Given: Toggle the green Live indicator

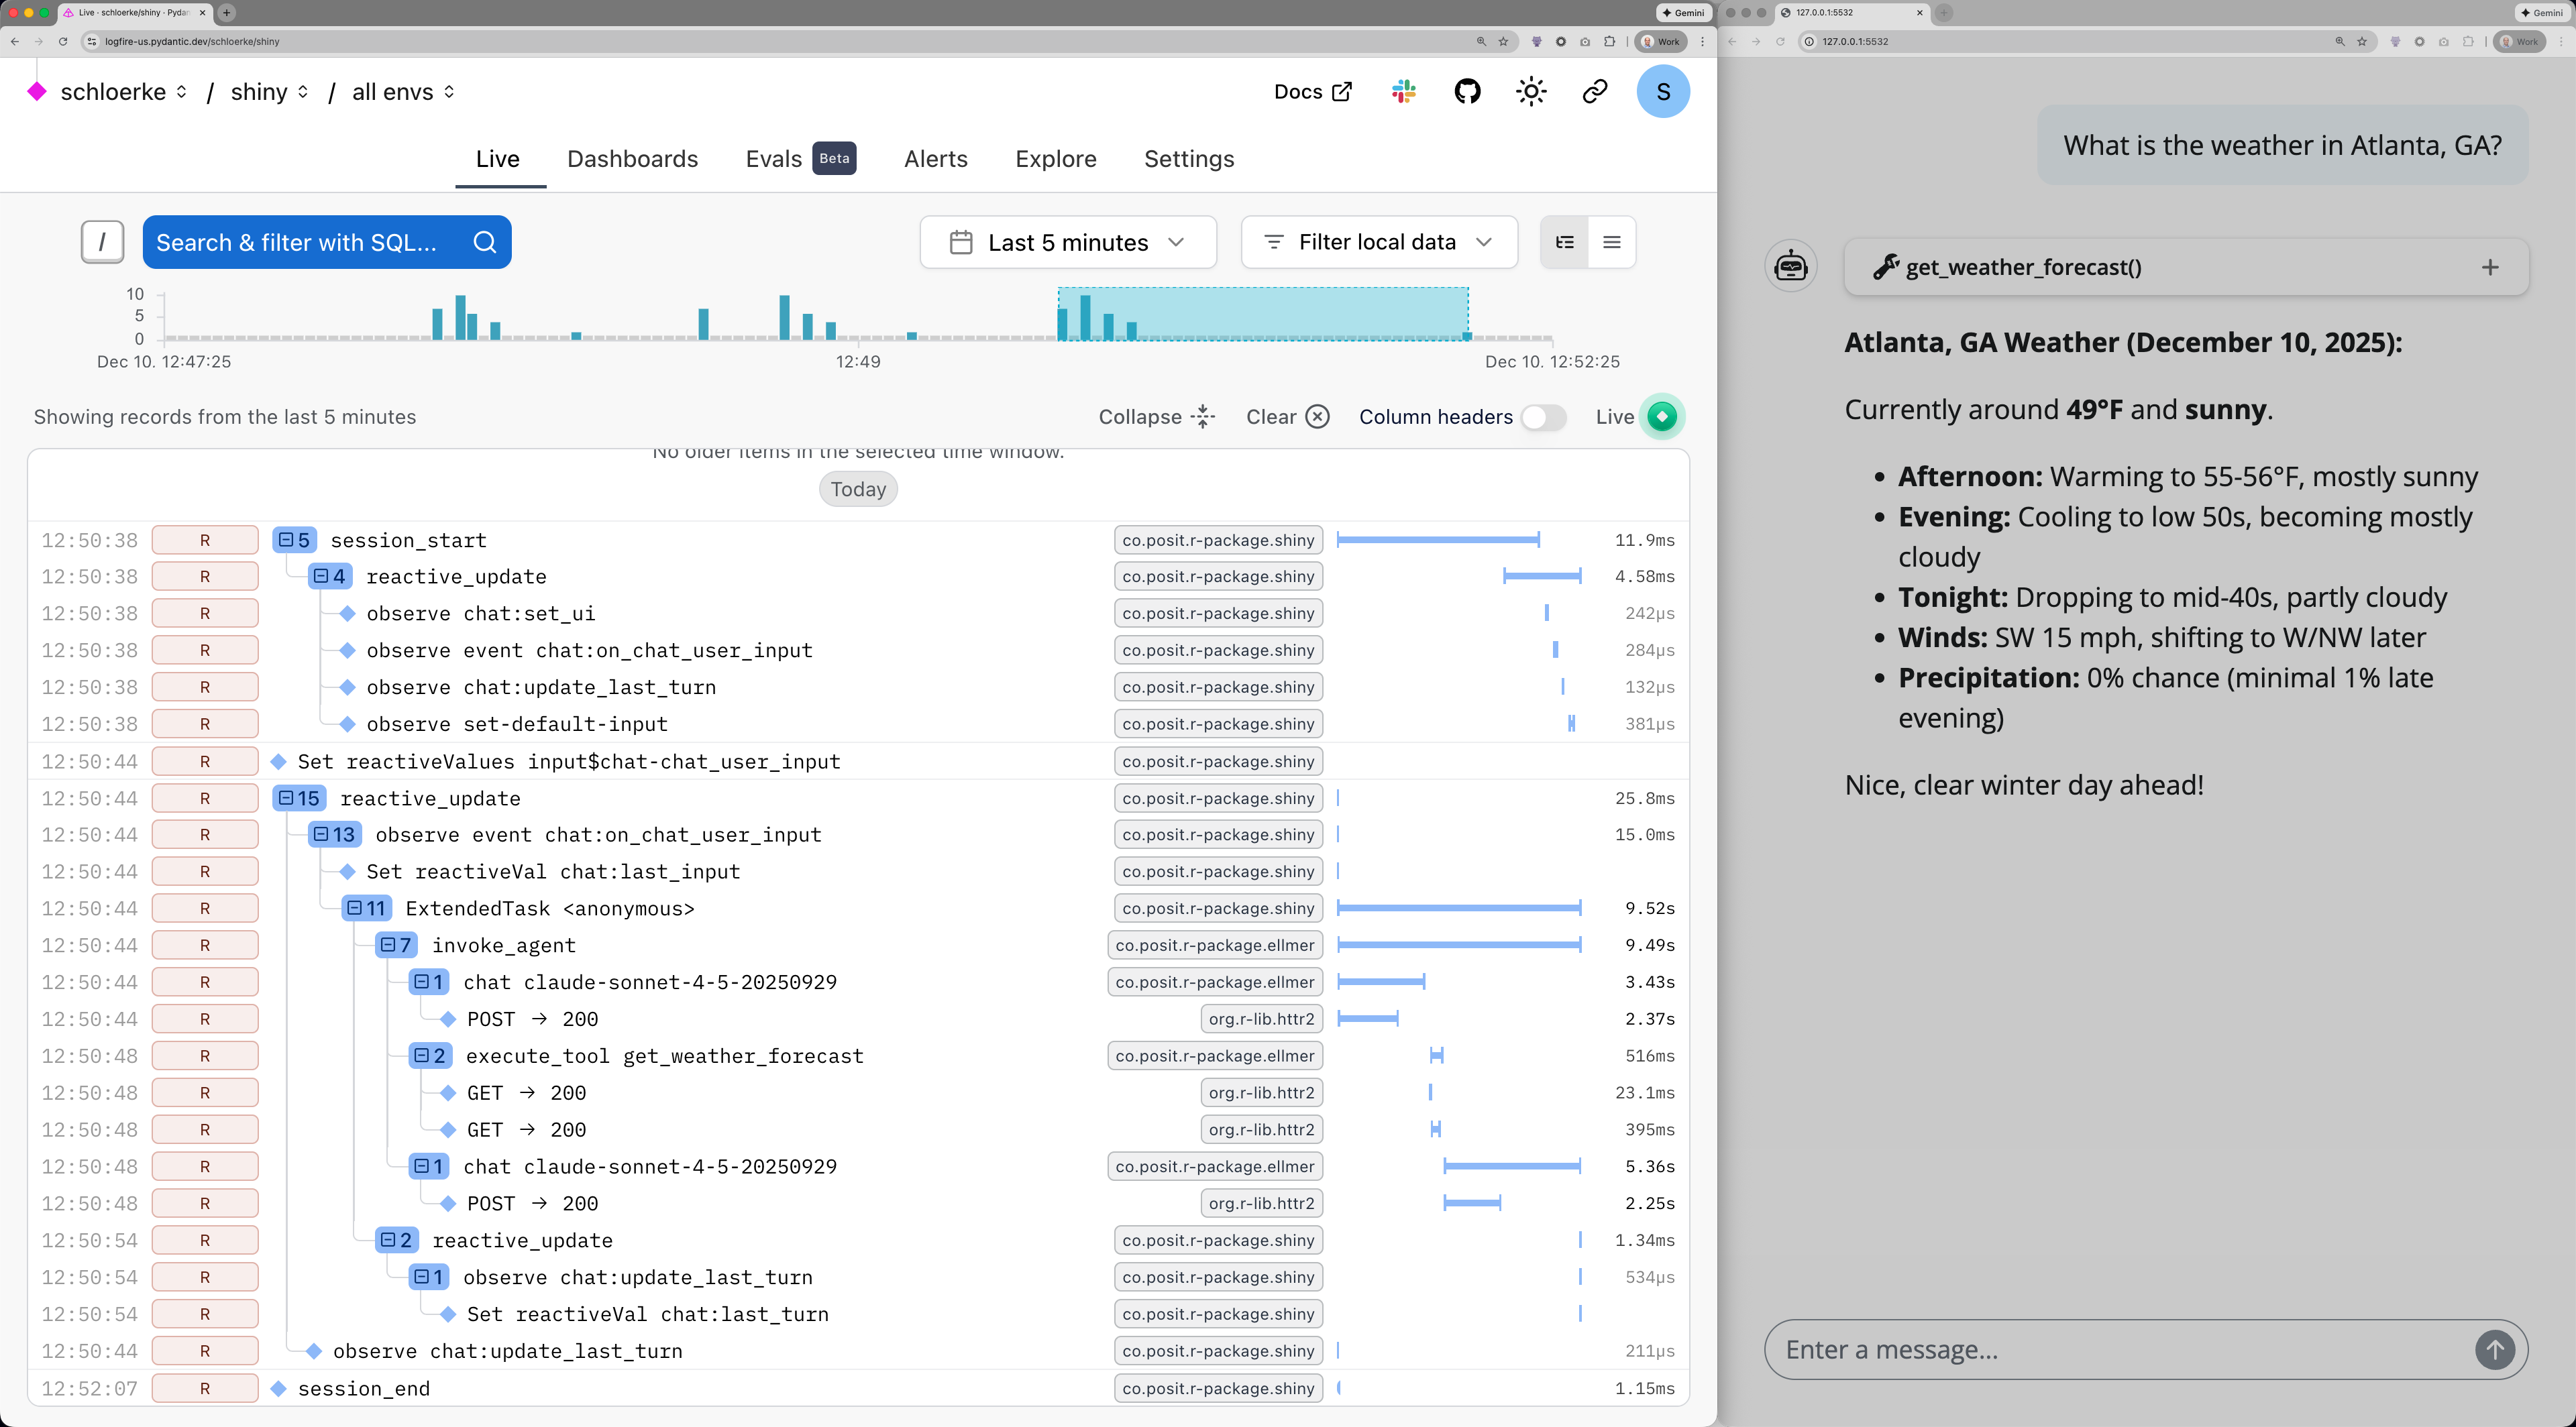Looking at the screenshot, I should pos(1662,416).
